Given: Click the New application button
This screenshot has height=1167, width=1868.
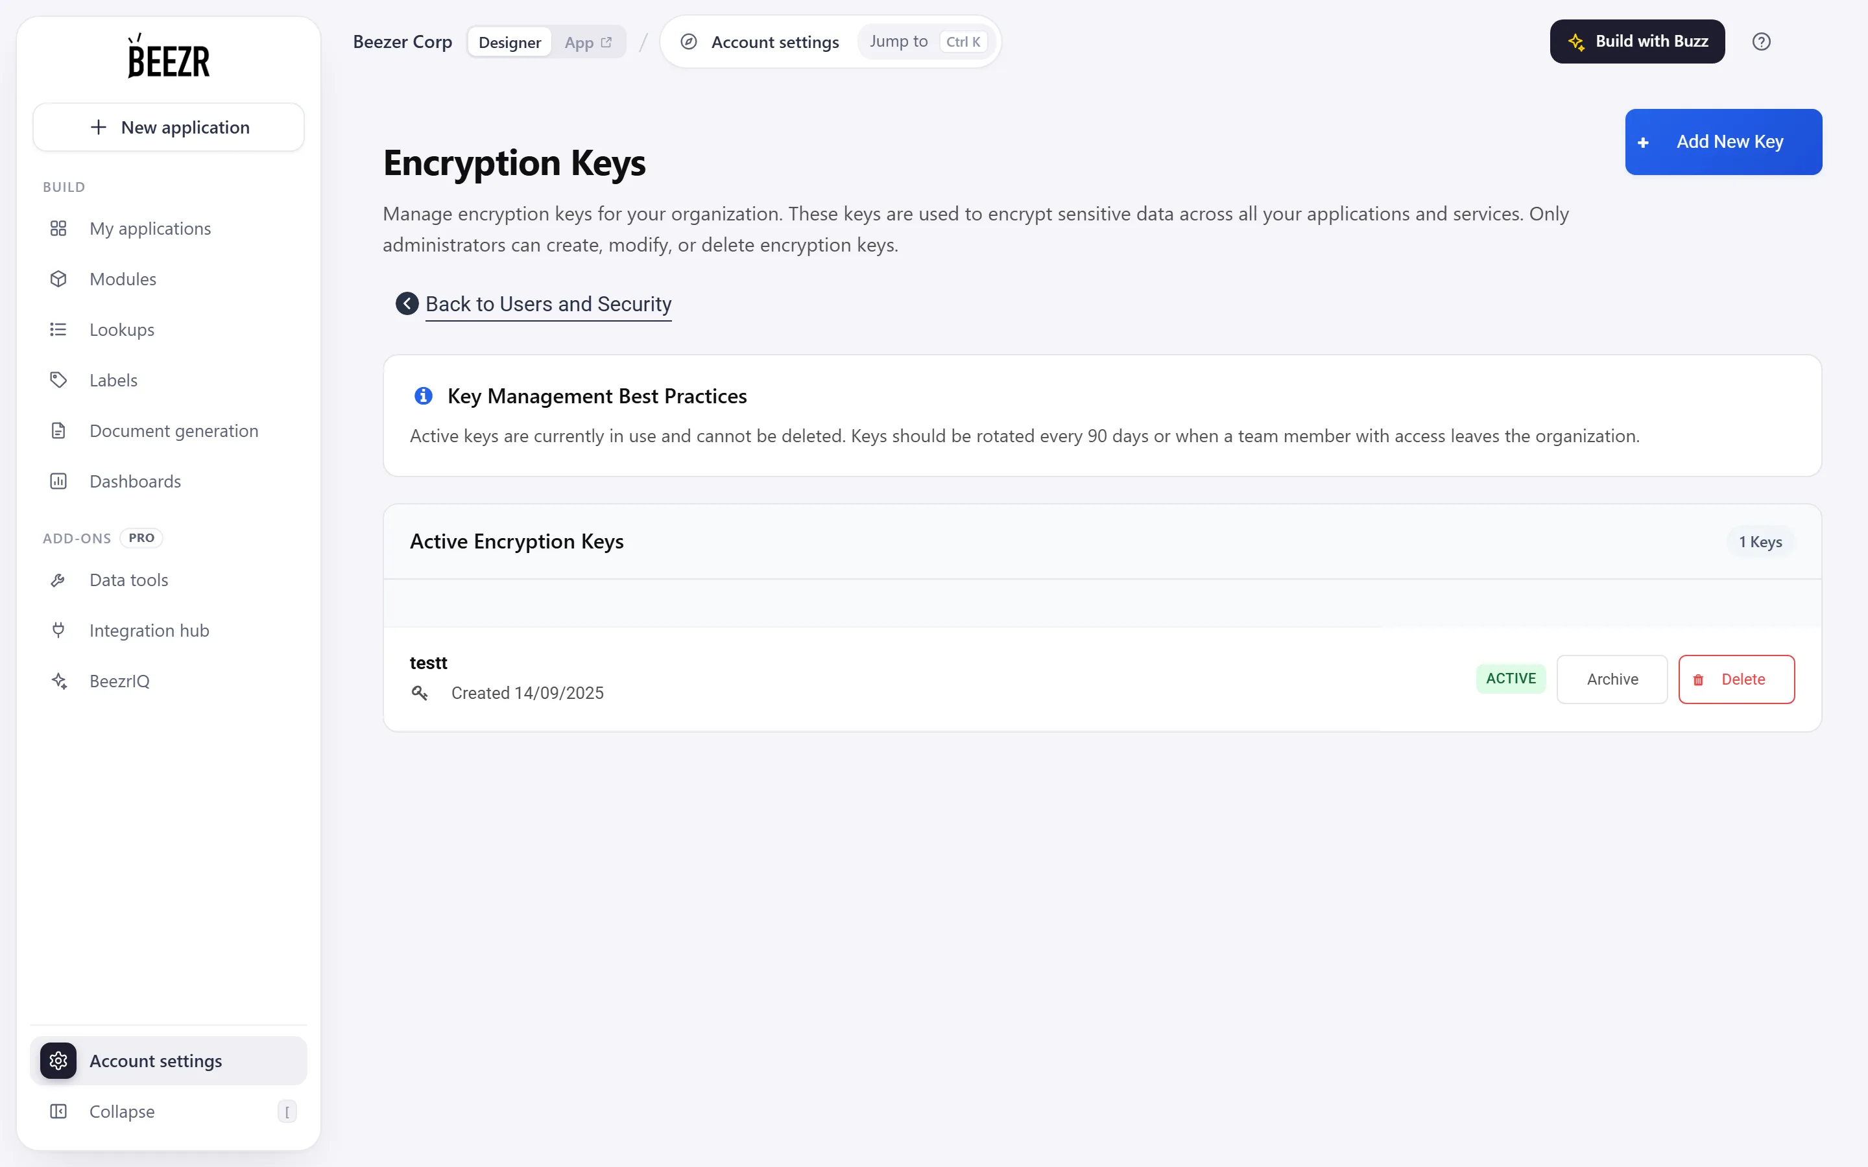Looking at the screenshot, I should click(x=168, y=127).
